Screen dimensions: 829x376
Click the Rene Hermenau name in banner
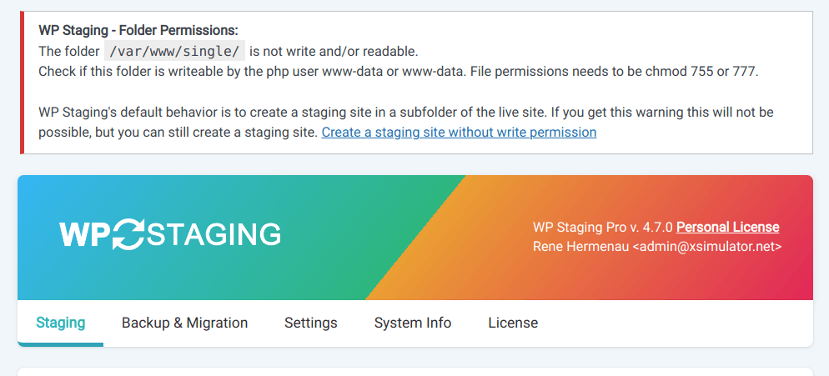point(581,247)
